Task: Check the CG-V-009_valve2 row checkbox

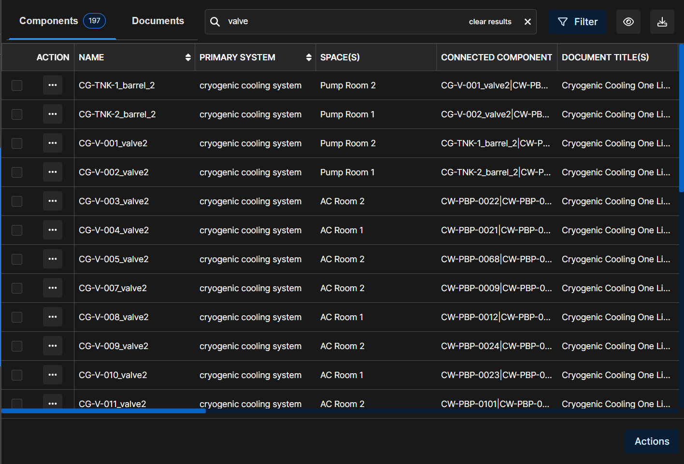Action: (x=17, y=346)
